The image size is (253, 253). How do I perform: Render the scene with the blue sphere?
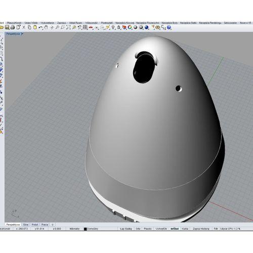point(147,27)
